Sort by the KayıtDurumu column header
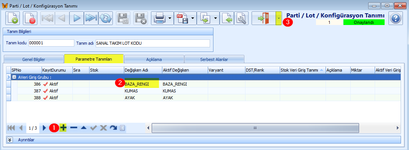Image resolution: width=409 pixels, height=150 pixels. point(57,70)
